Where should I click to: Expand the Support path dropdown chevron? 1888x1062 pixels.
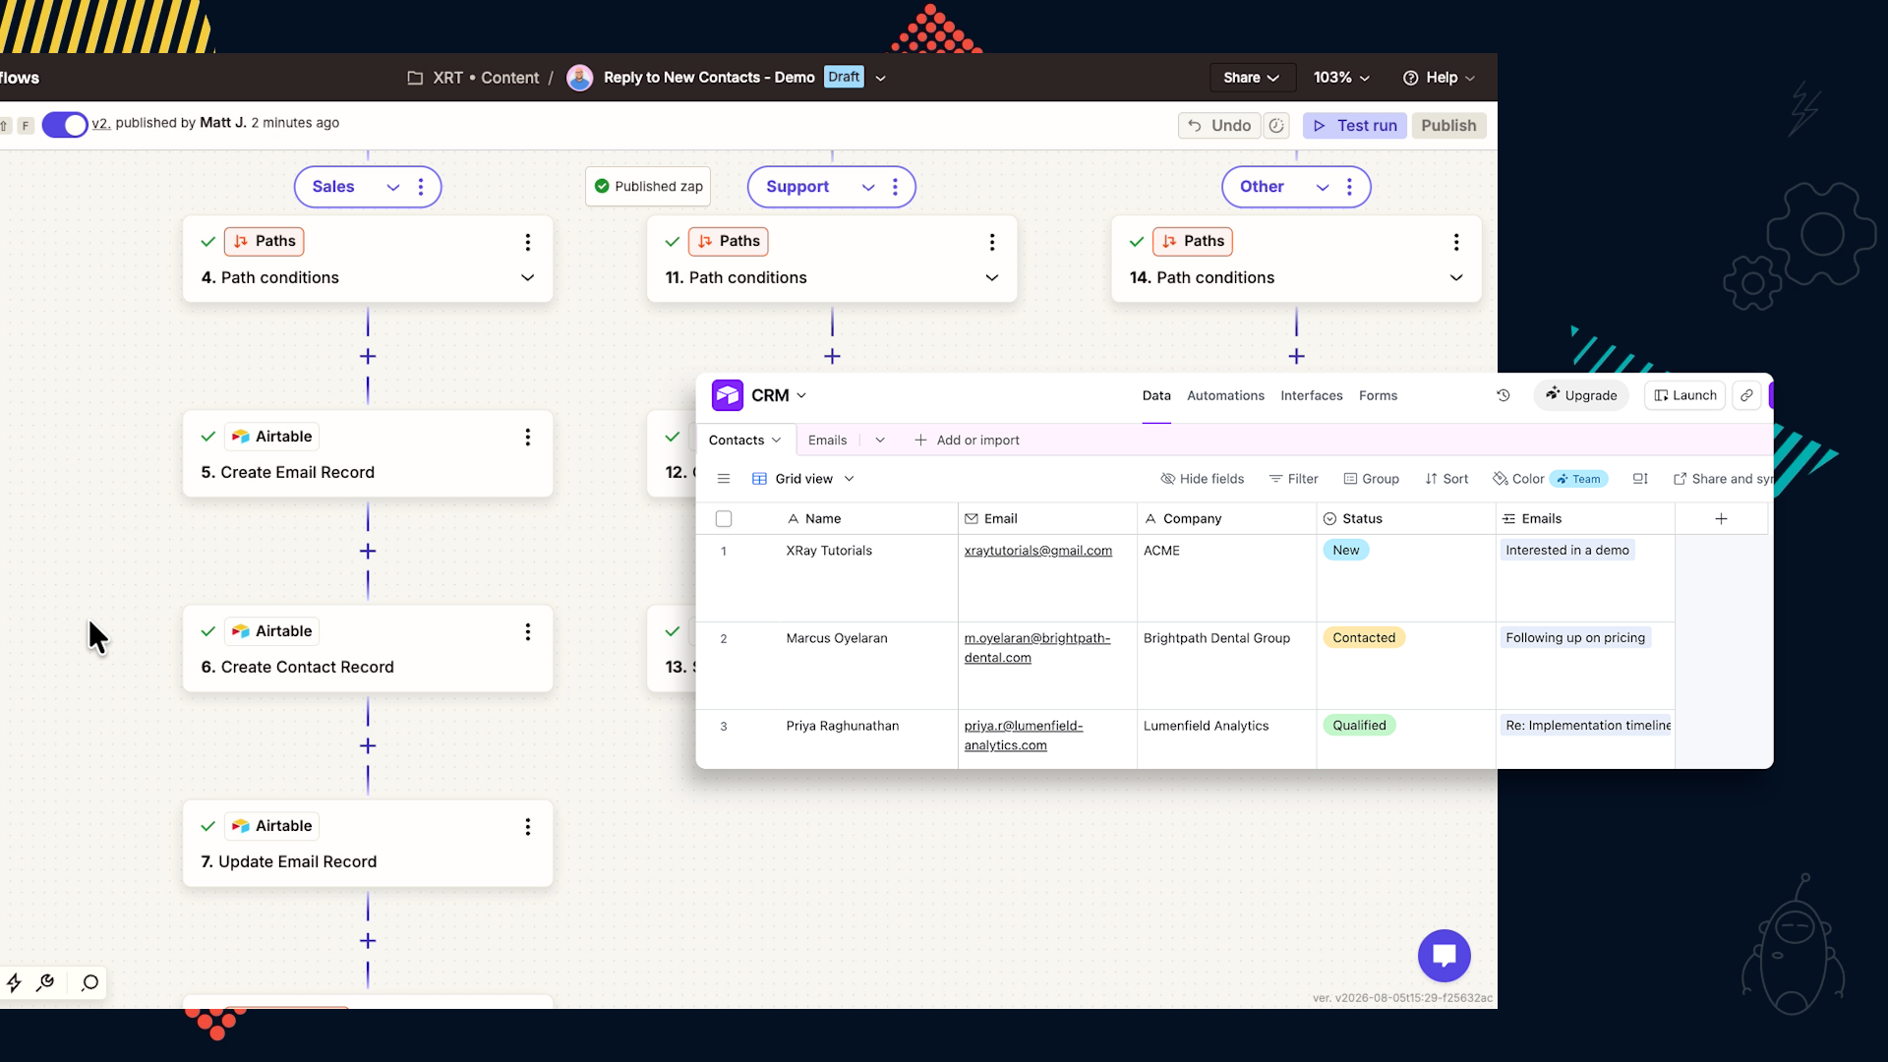868,187
